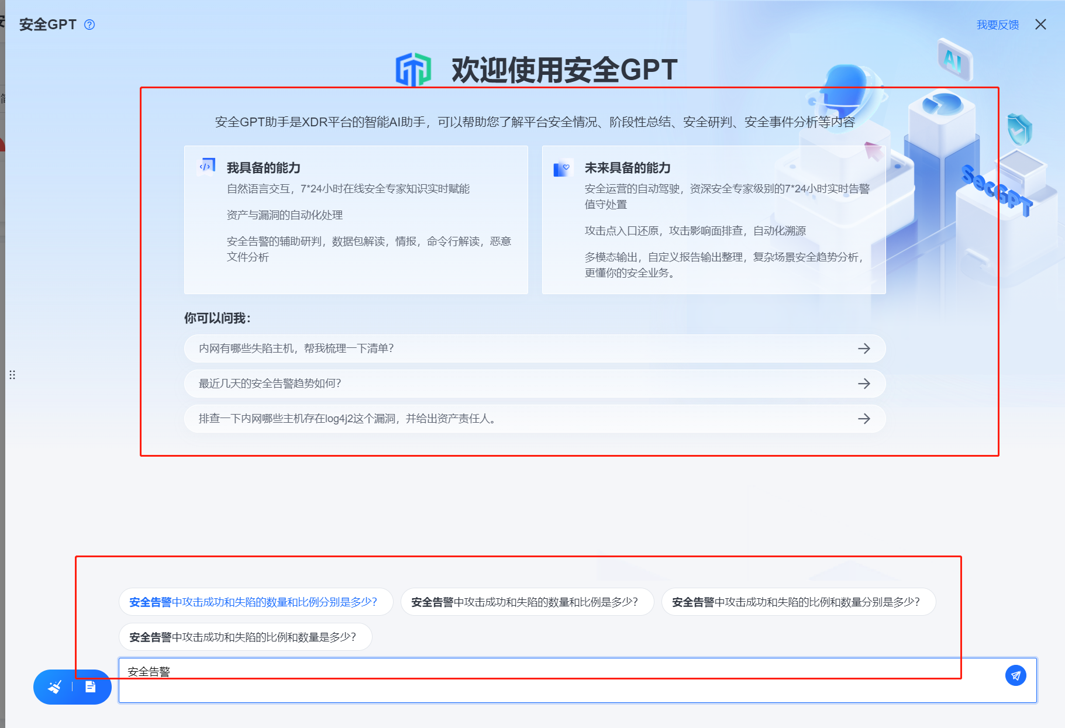The height and width of the screenshot is (728, 1065).
Task: Open the 我要反馈 feedback link
Action: (997, 25)
